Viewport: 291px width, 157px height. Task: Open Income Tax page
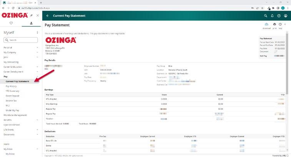click(11, 101)
